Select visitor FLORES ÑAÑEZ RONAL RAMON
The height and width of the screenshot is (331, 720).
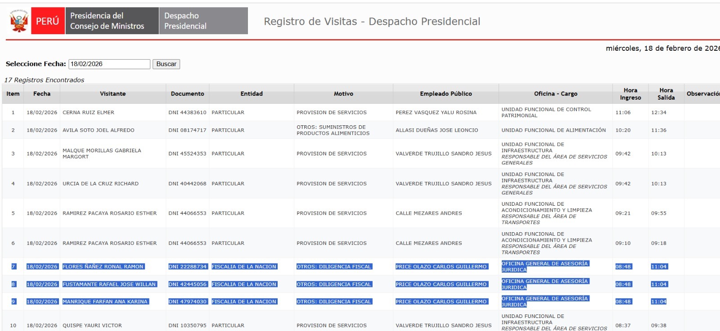pos(103,267)
